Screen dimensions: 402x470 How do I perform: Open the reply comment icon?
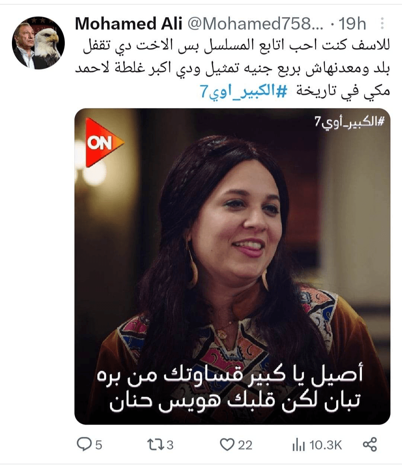click(84, 444)
